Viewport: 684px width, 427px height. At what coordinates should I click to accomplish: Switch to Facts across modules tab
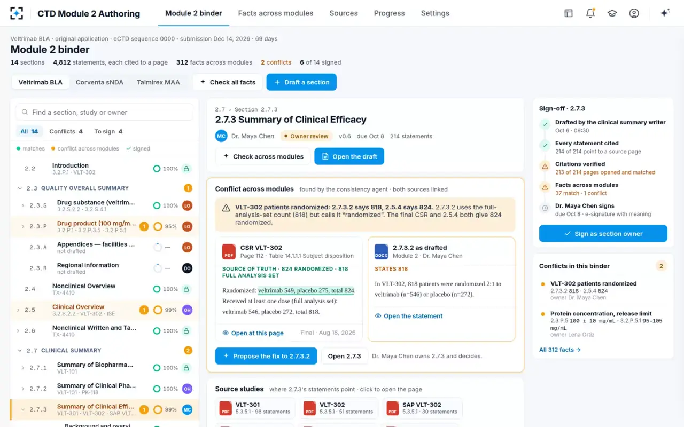(276, 13)
